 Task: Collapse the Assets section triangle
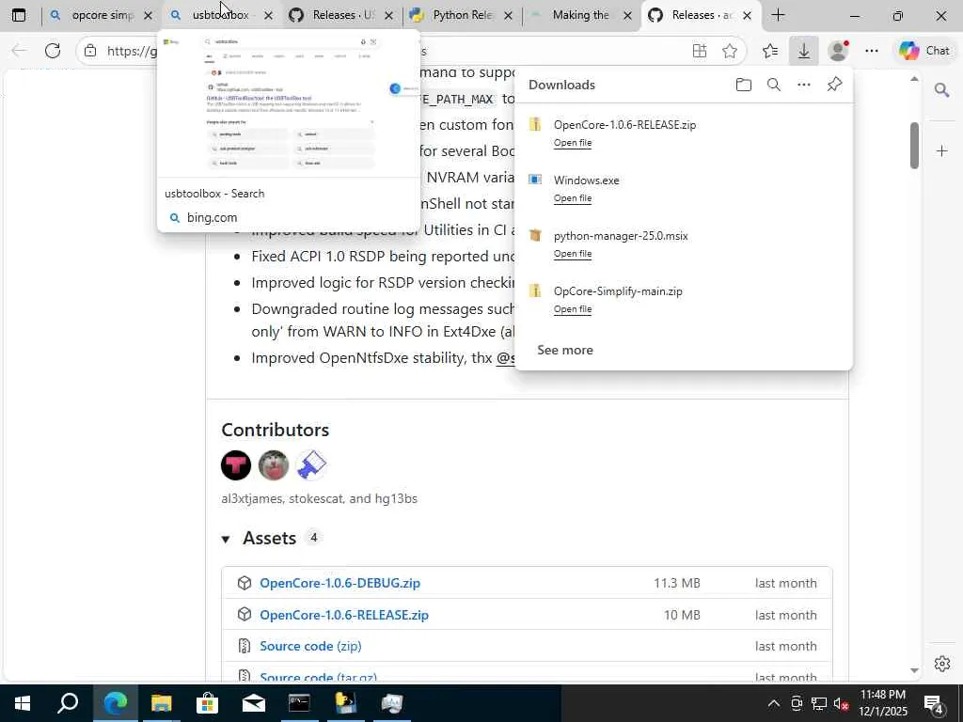226,539
